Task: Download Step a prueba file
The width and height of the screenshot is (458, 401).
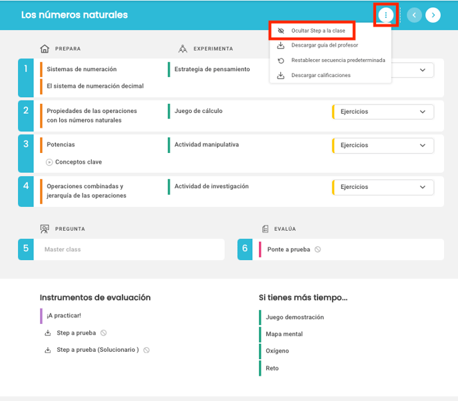Action: [x=48, y=333]
